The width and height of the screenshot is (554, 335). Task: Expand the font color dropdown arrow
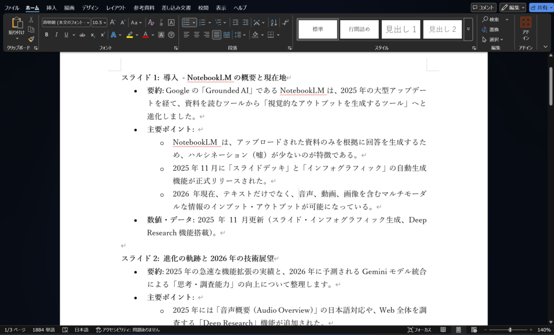[153, 35]
